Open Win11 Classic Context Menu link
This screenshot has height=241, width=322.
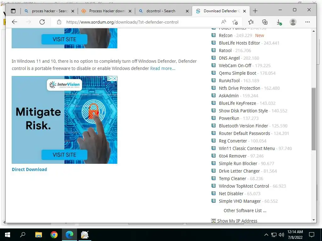[247, 148]
